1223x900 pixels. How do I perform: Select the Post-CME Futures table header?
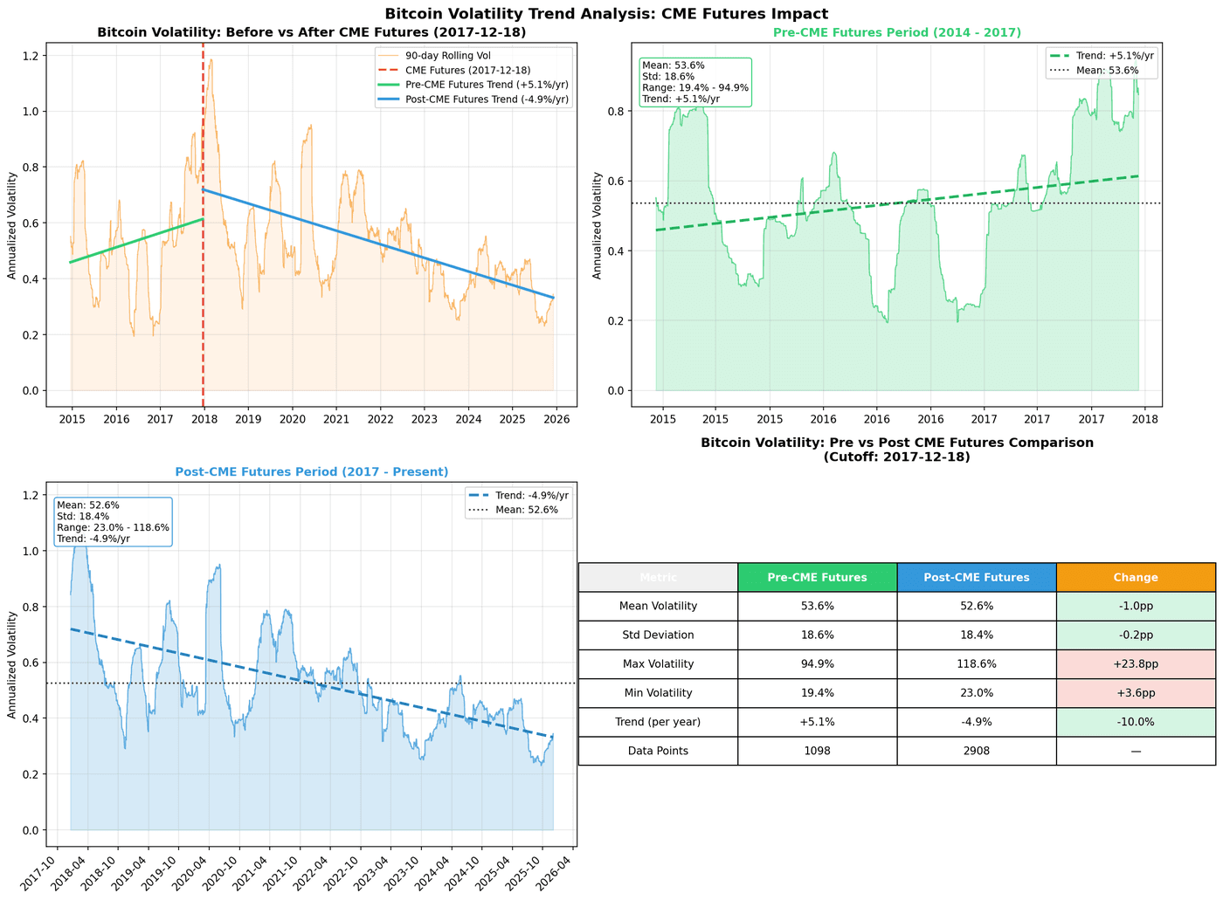(976, 577)
